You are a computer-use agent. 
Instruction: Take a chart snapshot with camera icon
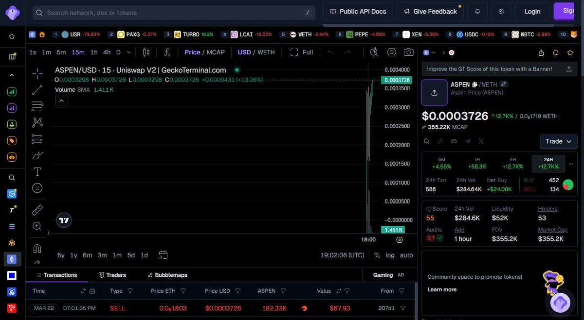[x=409, y=52]
